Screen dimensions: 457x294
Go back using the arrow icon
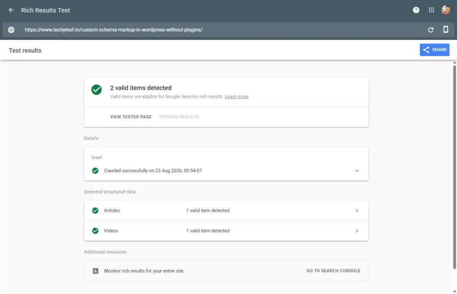coord(11,10)
